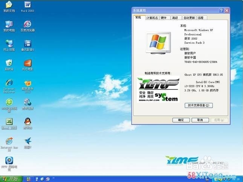This screenshot has height=182, width=243.
Task: Click the green shield tray icon
Action: (x=216, y=179)
